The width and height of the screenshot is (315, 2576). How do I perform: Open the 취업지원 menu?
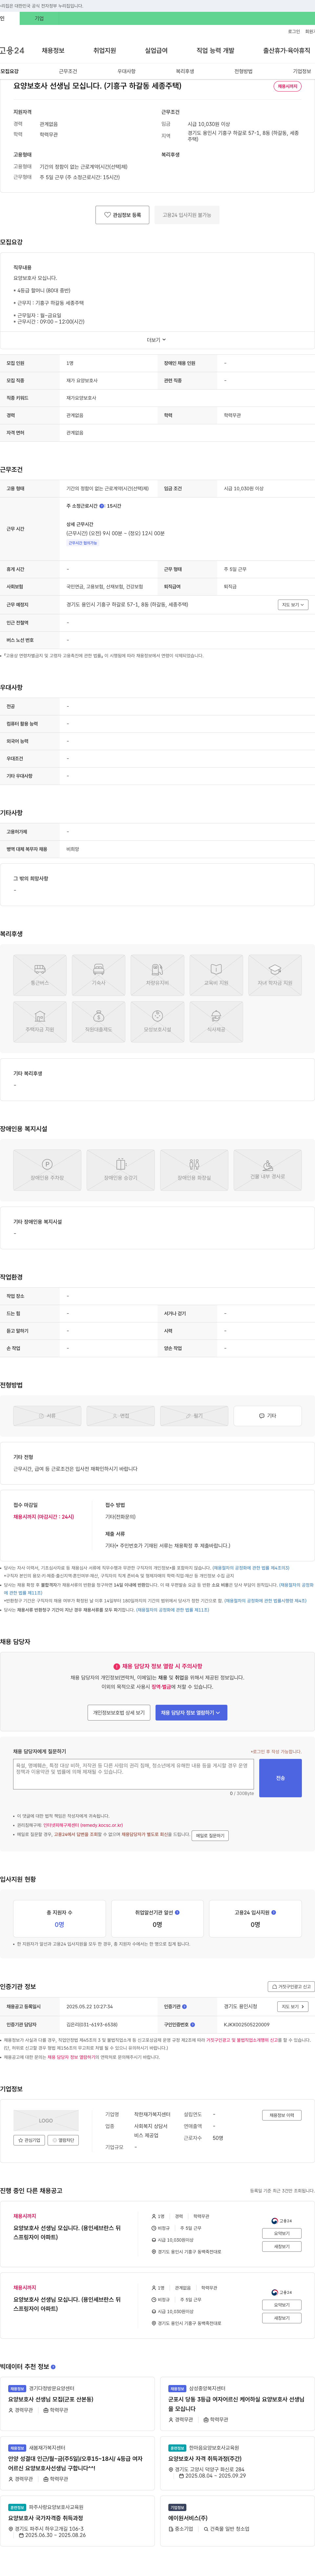pos(105,50)
